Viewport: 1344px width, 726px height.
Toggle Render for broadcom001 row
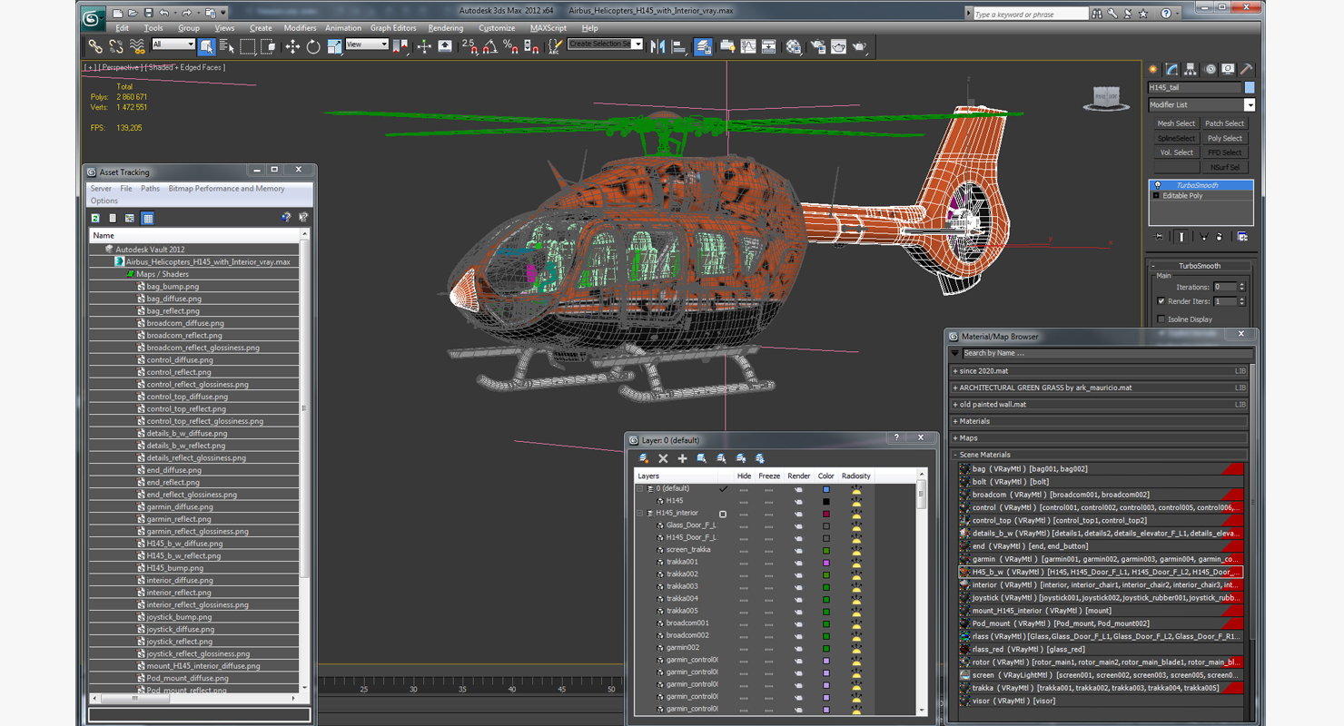pyautogui.click(x=799, y=623)
